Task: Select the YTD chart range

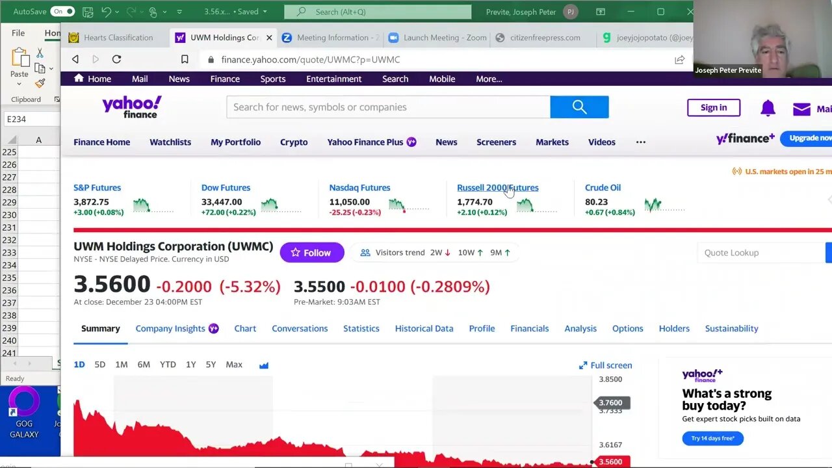Action: (x=168, y=365)
